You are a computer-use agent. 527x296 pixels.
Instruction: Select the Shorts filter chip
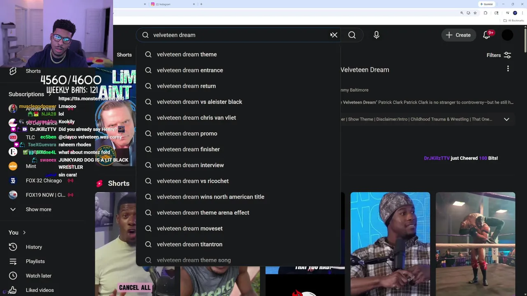coord(124,55)
